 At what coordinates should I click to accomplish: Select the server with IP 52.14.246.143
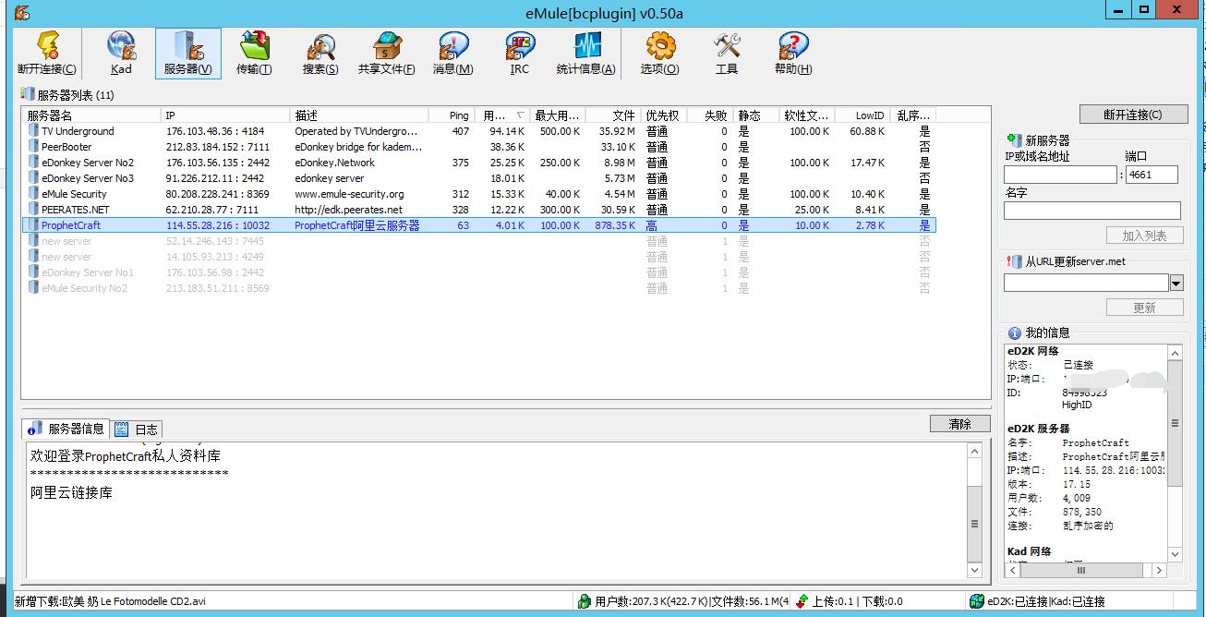click(x=478, y=241)
